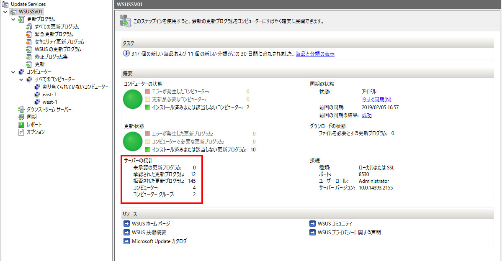502x261 pixels.
Task: Click the ダウンストリーム サーバー icon
Action: click(x=21, y=110)
